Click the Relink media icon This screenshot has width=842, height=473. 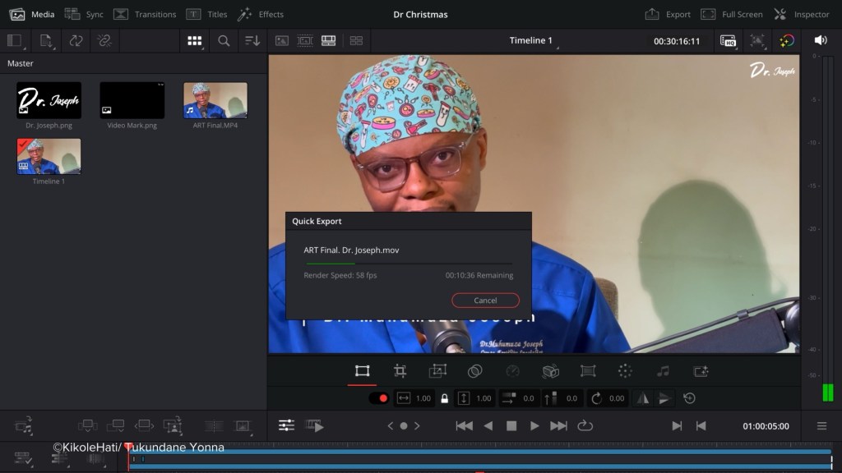point(104,40)
